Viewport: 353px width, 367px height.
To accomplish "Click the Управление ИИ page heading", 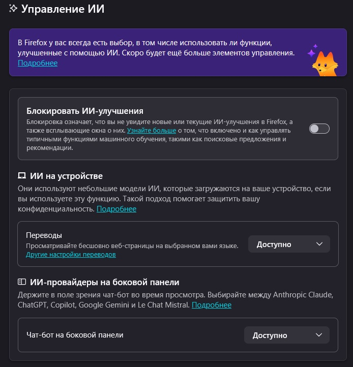I will (x=63, y=9).
